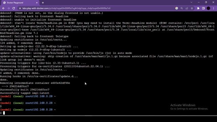
Task: View site info via the lock icon
Action: point(20,8)
